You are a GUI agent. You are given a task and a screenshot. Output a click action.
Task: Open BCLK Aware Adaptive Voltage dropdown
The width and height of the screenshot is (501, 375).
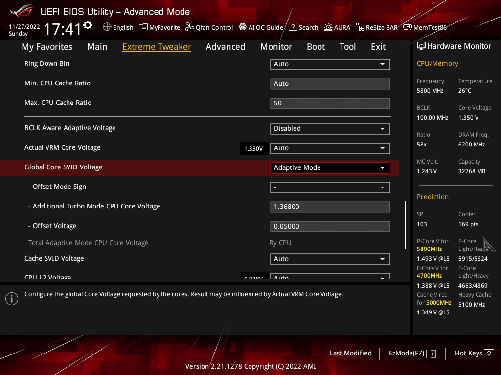click(330, 129)
